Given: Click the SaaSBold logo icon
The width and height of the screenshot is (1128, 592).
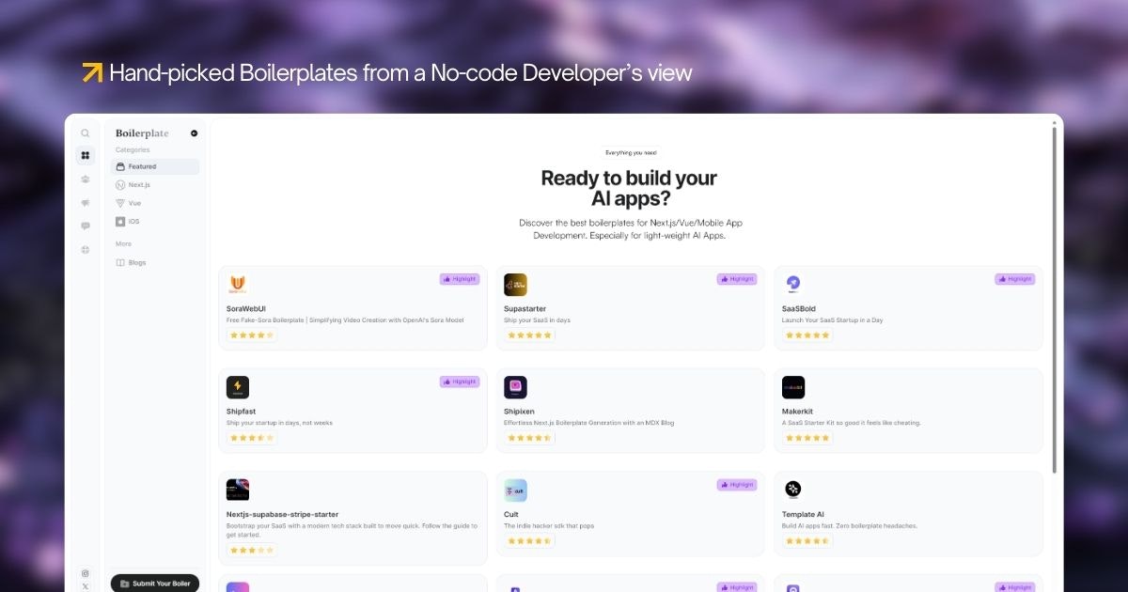Looking at the screenshot, I should (793, 285).
